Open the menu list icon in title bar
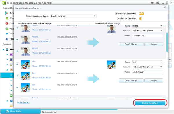The height and width of the screenshot is (114, 174). pyautogui.click(x=157, y=3)
